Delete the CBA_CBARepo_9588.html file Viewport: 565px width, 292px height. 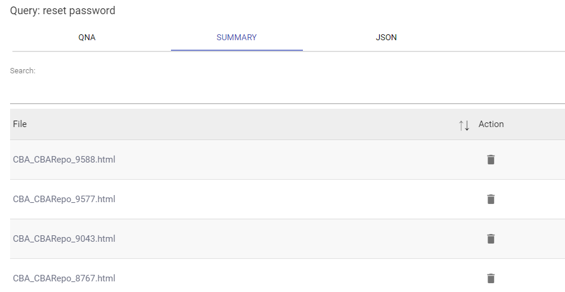(490, 160)
